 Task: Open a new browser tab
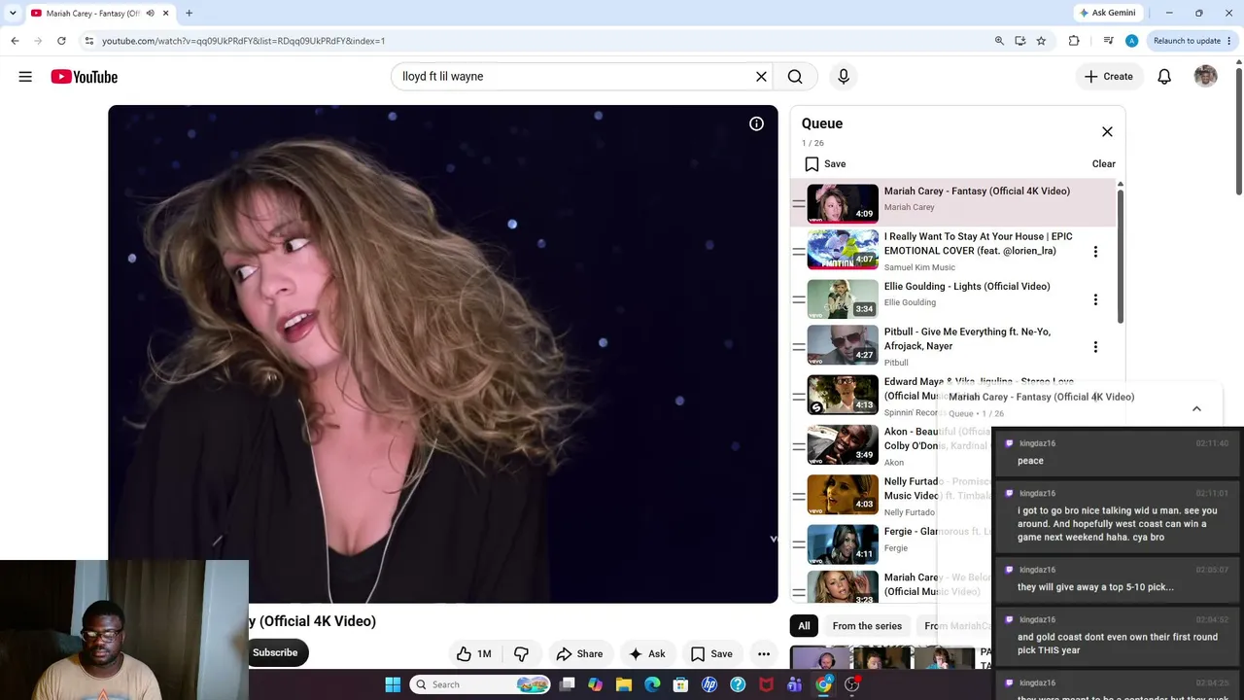189,14
